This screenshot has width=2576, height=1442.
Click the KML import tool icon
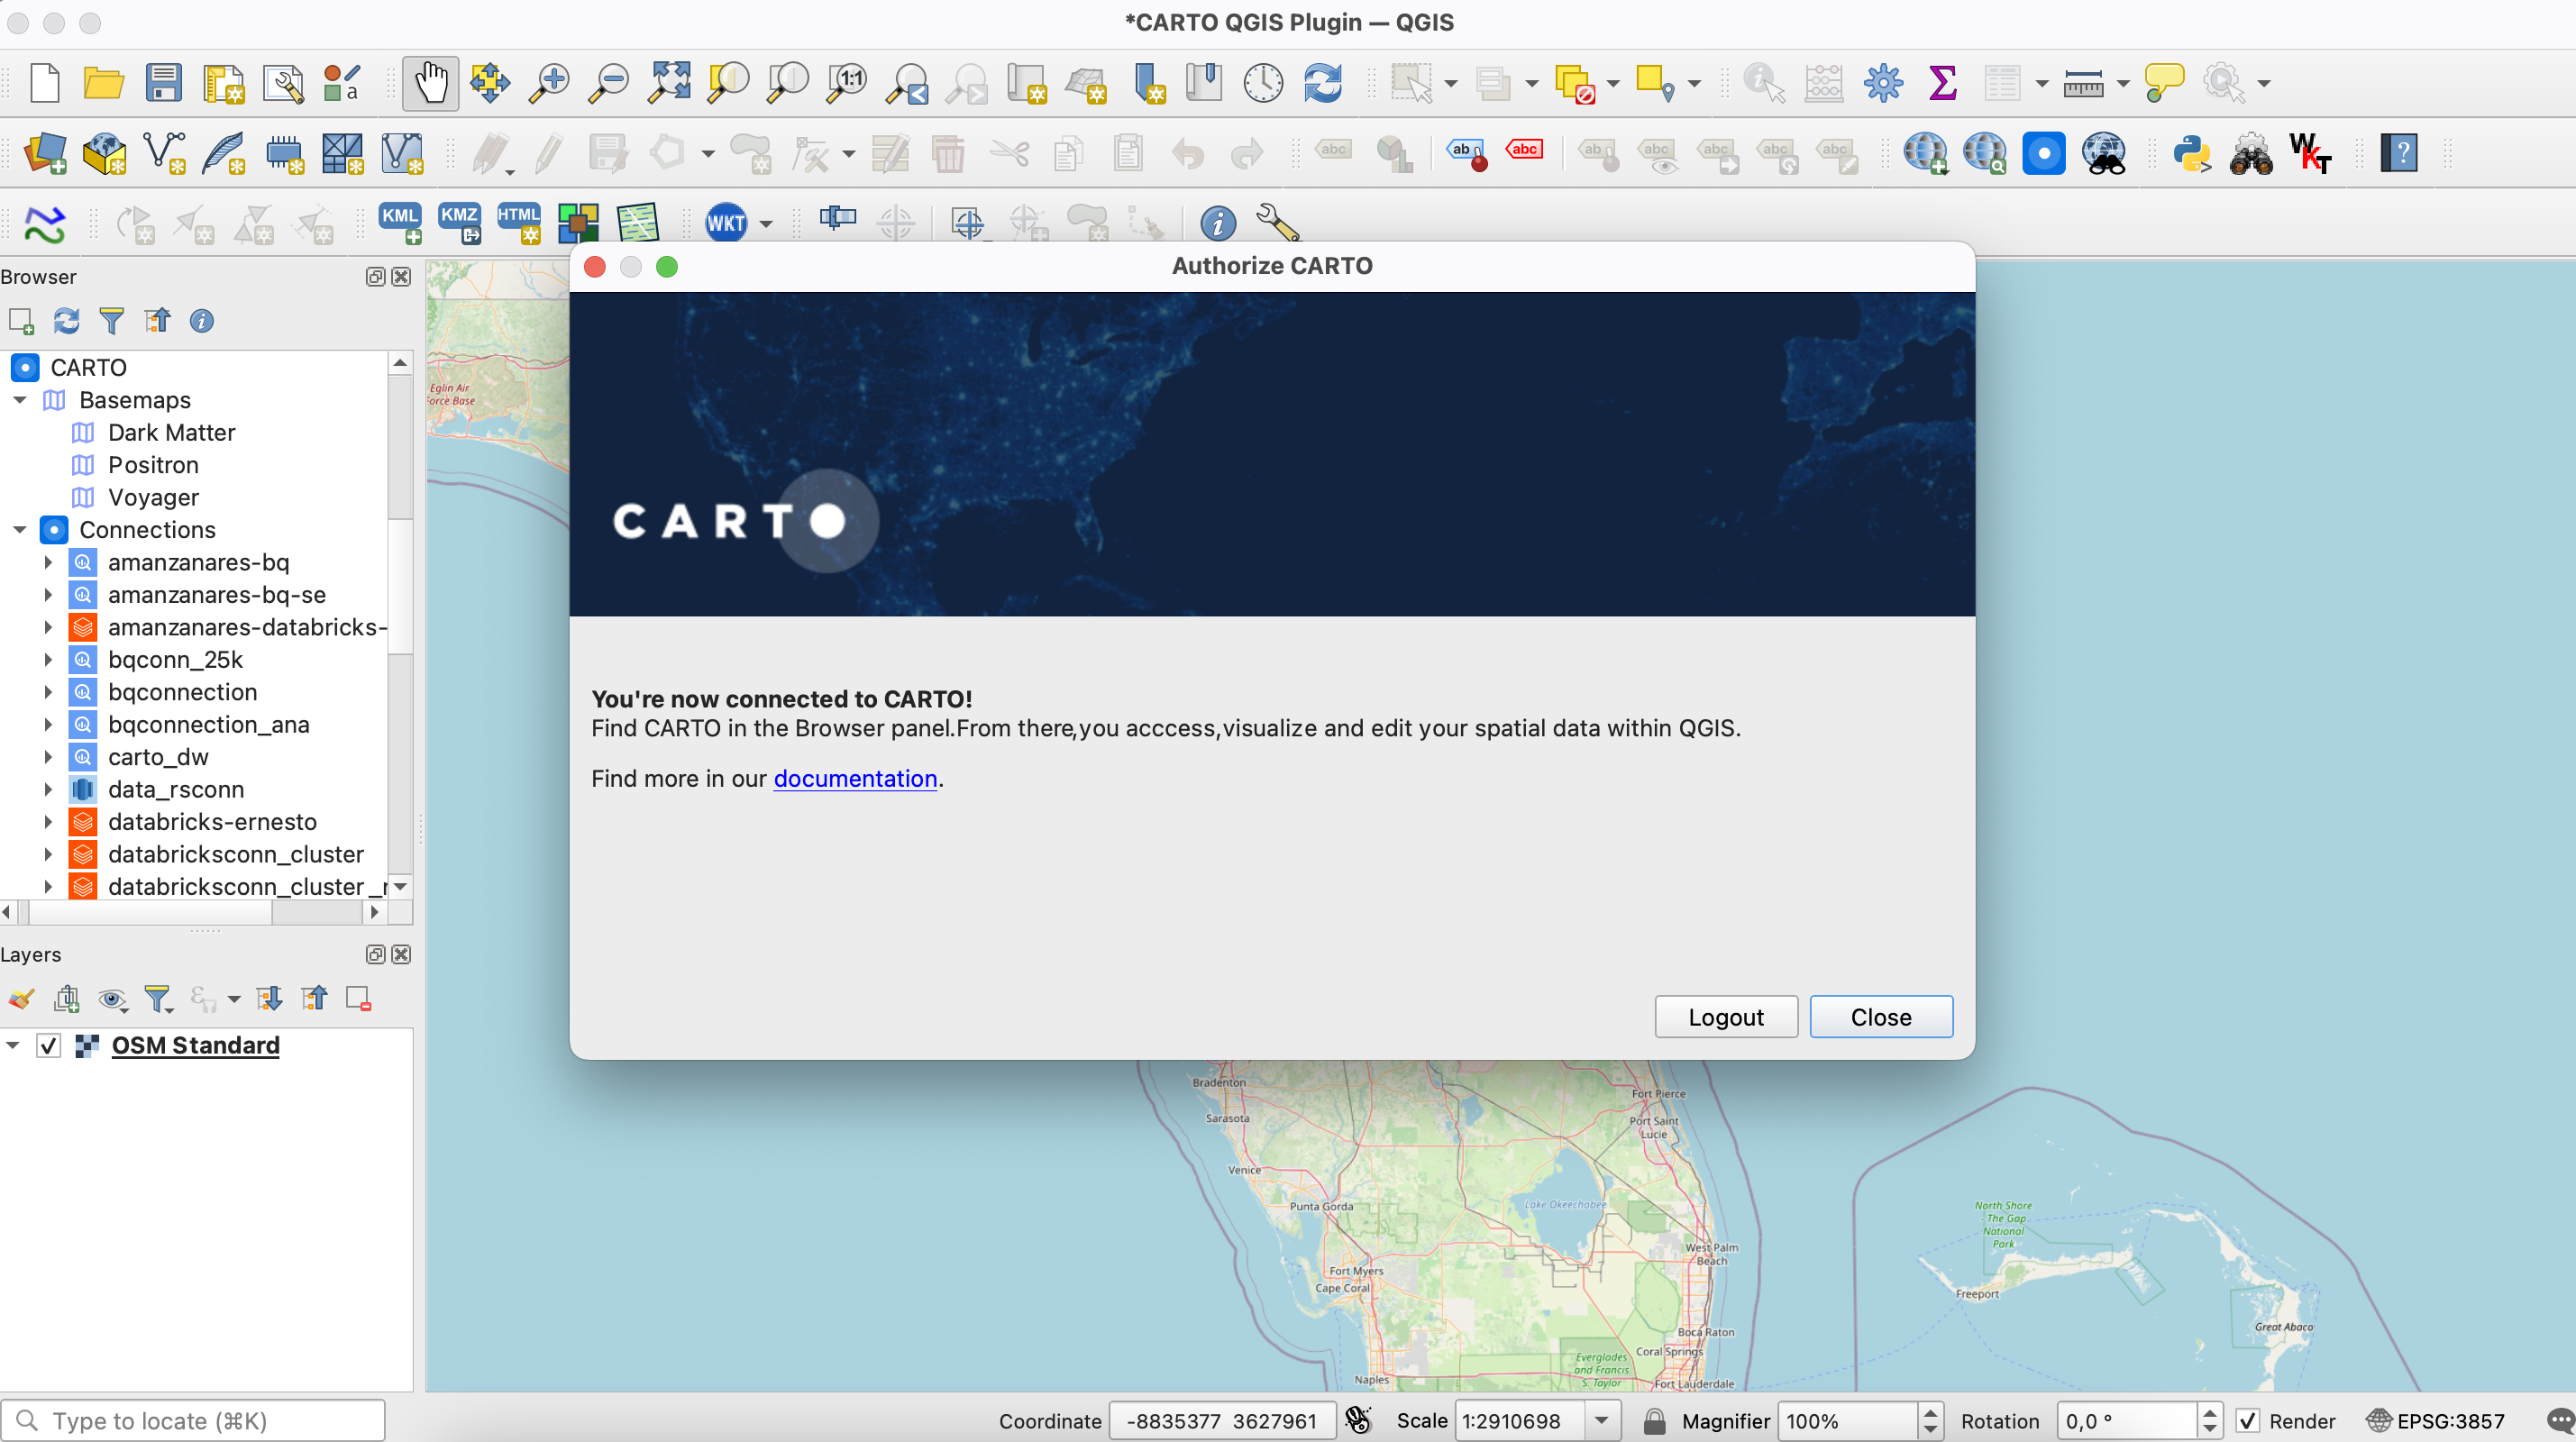400,222
